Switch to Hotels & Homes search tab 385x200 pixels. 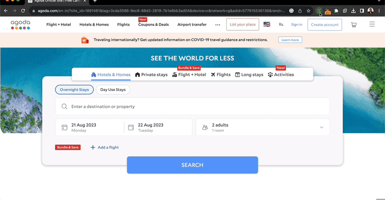tap(111, 75)
